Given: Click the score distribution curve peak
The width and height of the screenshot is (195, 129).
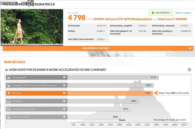Looking at the screenshot, I should (x=140, y=80).
